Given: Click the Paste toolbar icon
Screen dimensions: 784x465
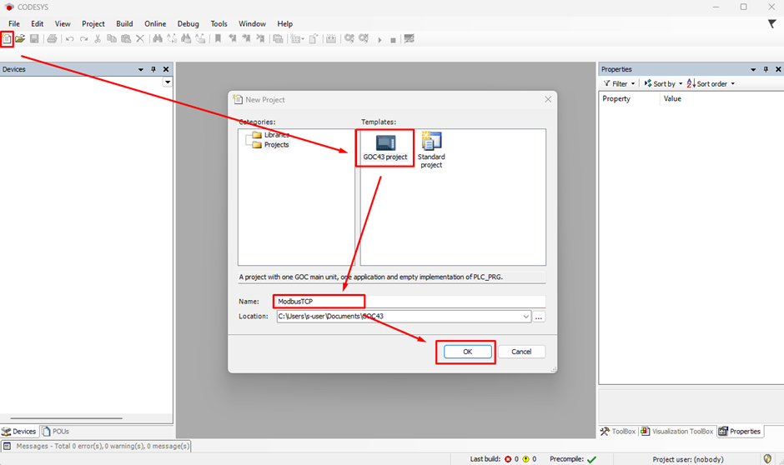Looking at the screenshot, I should click(x=126, y=39).
